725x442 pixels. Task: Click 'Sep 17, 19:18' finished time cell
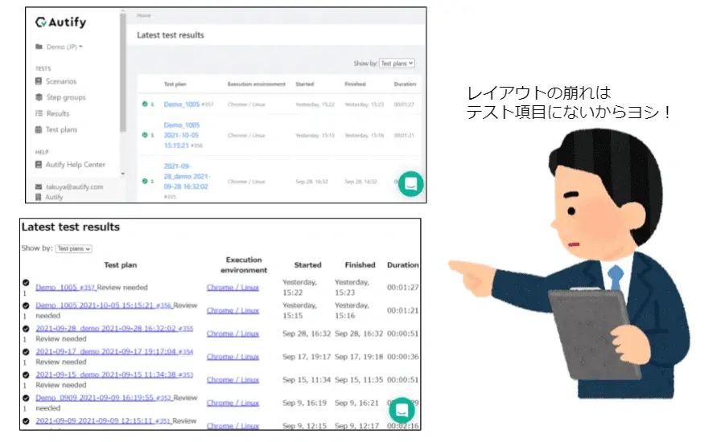click(x=359, y=357)
